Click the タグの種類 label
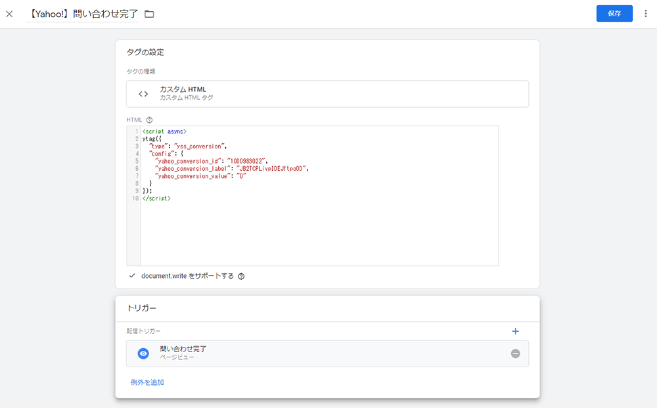Image resolution: width=657 pixels, height=408 pixels. click(141, 71)
